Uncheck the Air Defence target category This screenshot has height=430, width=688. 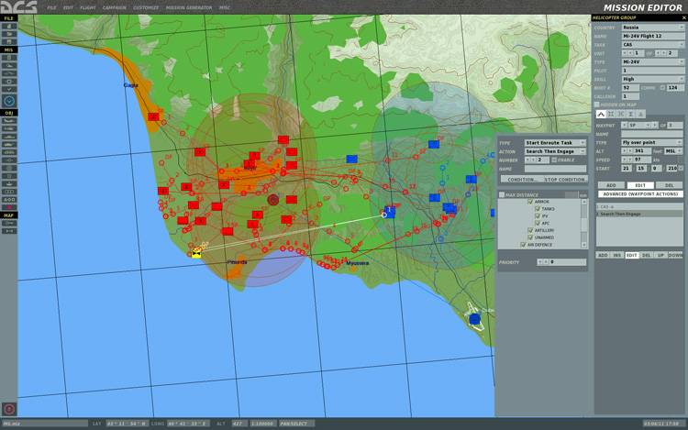point(523,245)
